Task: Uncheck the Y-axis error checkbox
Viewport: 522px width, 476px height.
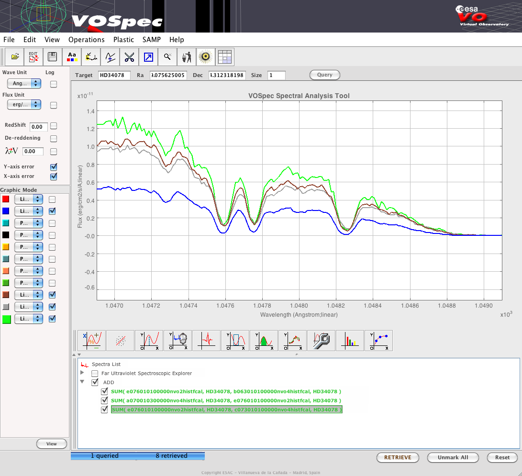Action: point(54,167)
